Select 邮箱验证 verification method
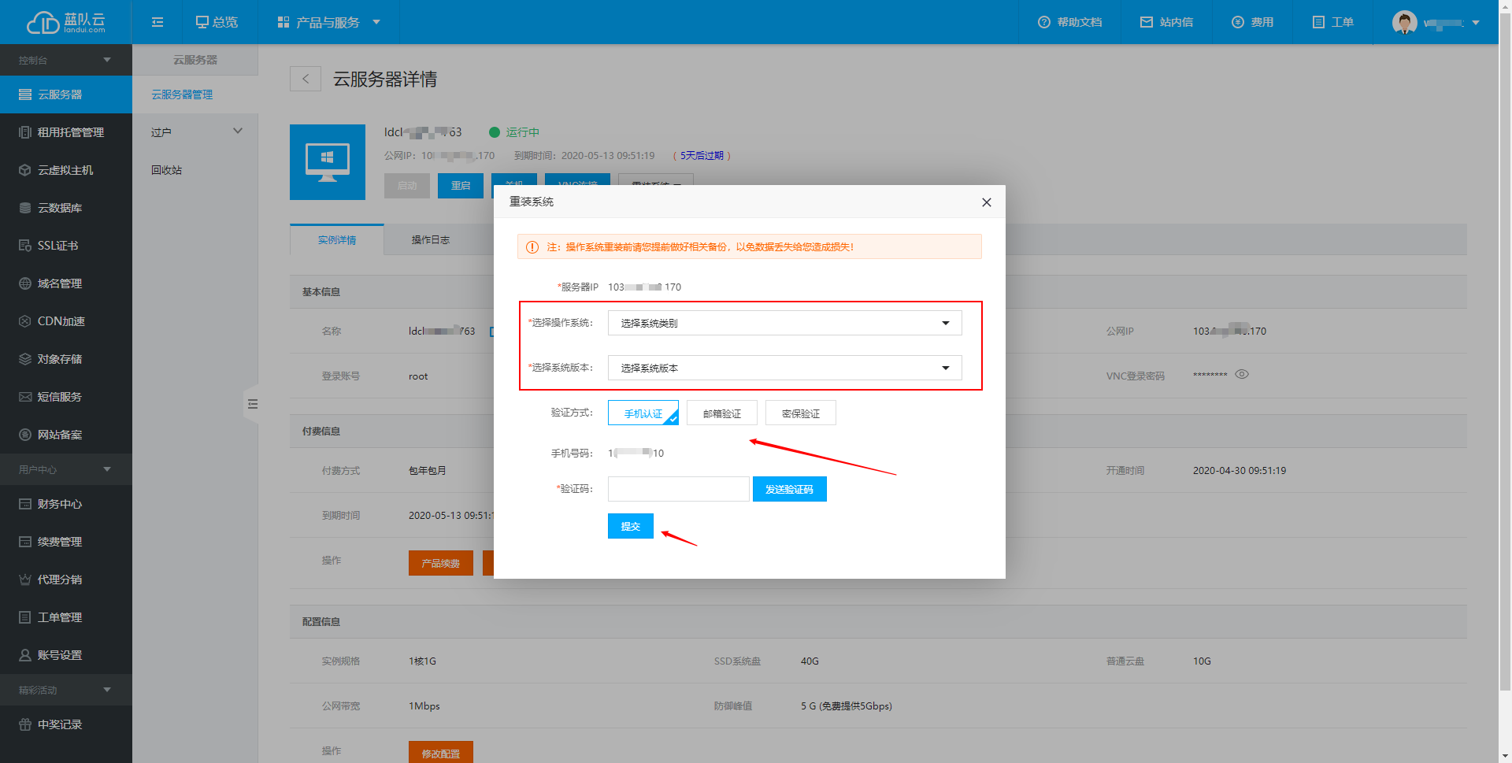 click(721, 413)
